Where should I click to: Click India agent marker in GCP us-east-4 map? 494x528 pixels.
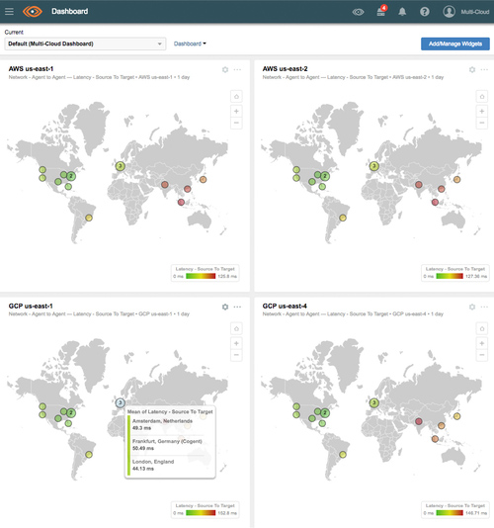[x=419, y=421]
